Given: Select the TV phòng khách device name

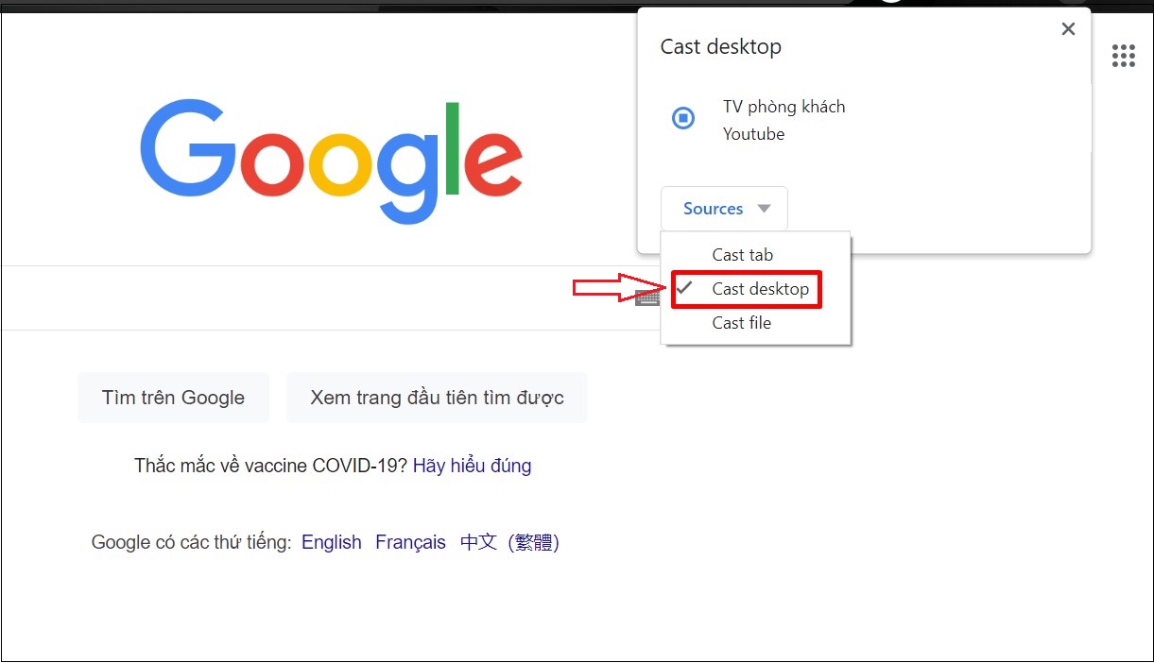Looking at the screenshot, I should point(784,107).
